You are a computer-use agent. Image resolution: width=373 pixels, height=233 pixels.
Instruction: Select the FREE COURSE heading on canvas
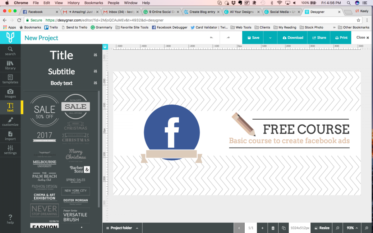(x=306, y=129)
